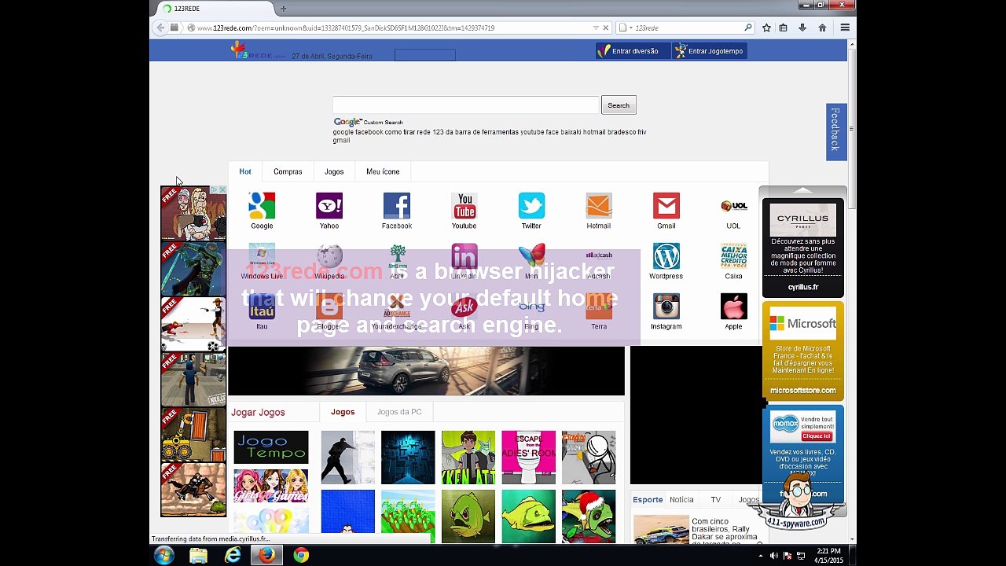This screenshot has height=566, width=1006.
Task: Open the UOL shortcut icon
Action: tap(733, 206)
